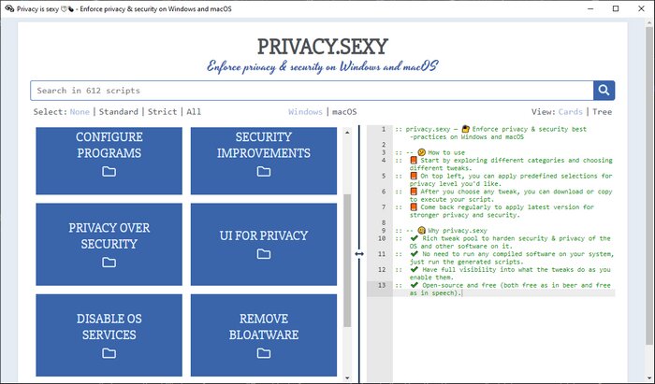Open the PRIVACY OVER SECURITY card title
Image resolution: width=655 pixels, height=384 pixels.
pos(109,236)
